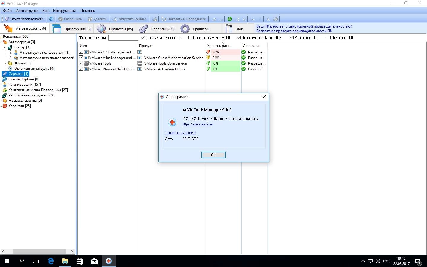Switch to the Процессы [66] tab

pyautogui.click(x=115, y=29)
